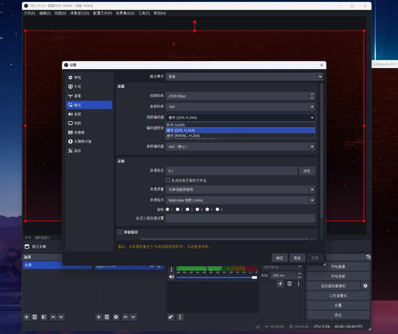398x334 pixels.
Task: Select the 输出 Output settings page
Action: click(89, 105)
